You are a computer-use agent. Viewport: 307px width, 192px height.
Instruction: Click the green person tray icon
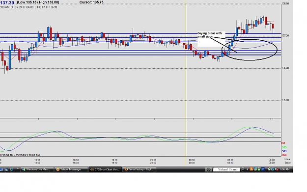(259, 169)
